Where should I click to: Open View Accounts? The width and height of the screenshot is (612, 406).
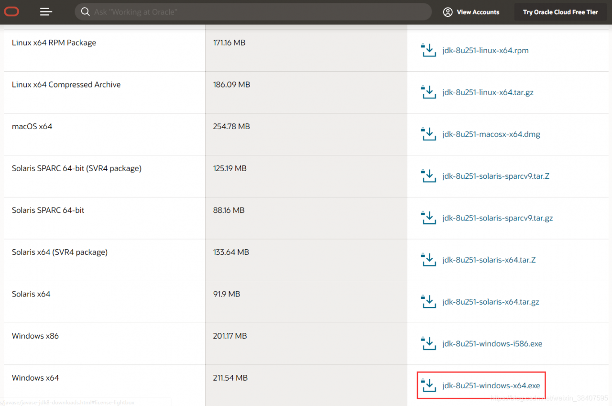471,12
